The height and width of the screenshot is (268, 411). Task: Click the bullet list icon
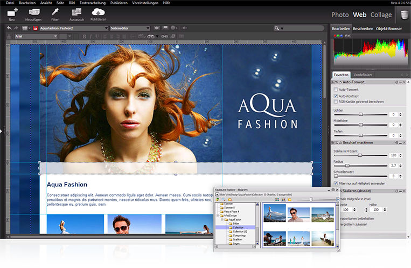pyautogui.click(x=133, y=37)
